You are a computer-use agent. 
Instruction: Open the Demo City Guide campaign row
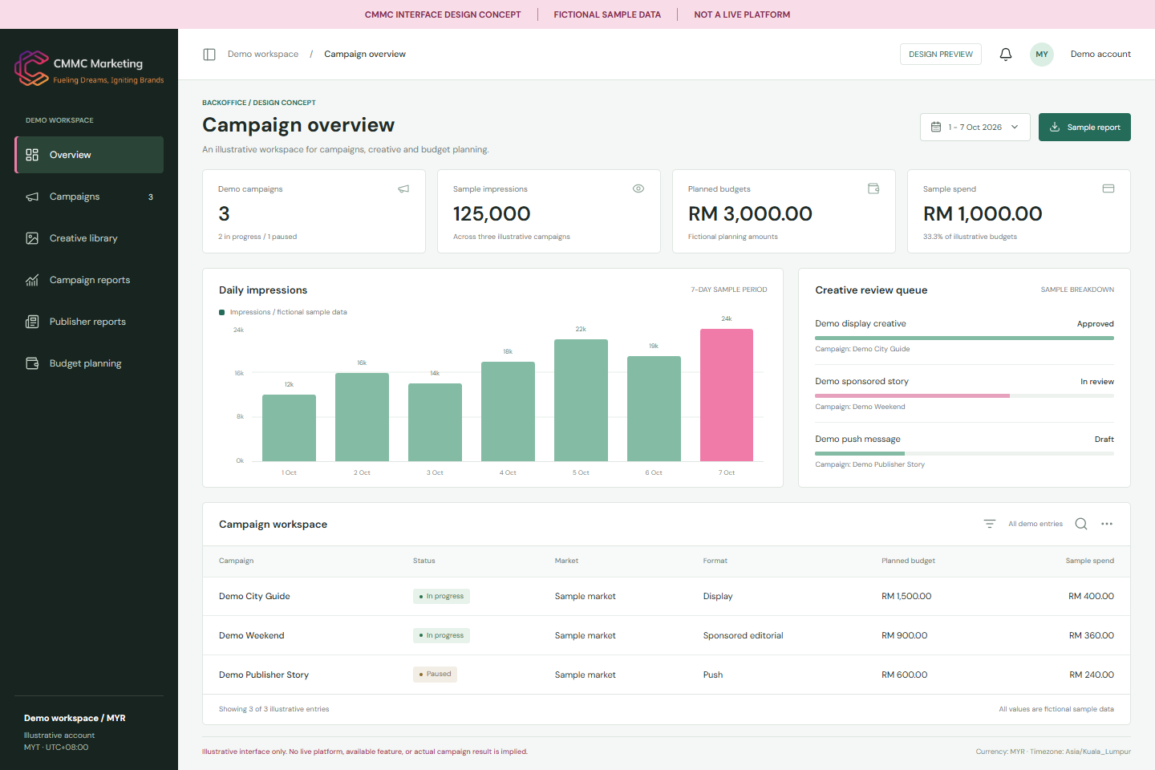coord(667,597)
